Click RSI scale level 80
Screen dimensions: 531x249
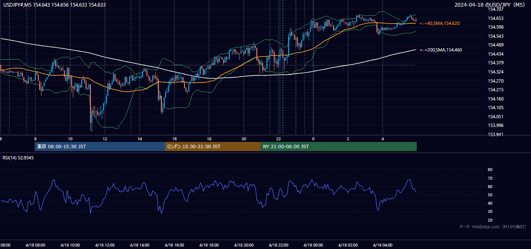tap(490, 170)
